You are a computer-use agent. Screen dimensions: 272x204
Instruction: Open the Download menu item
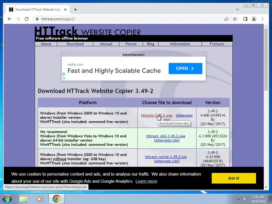click(x=75, y=44)
